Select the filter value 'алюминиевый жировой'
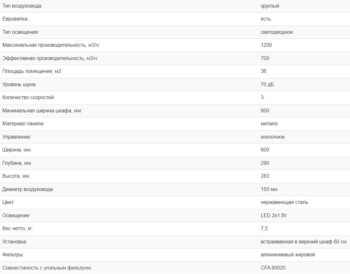Screen dimensions: 350x274 288,255
